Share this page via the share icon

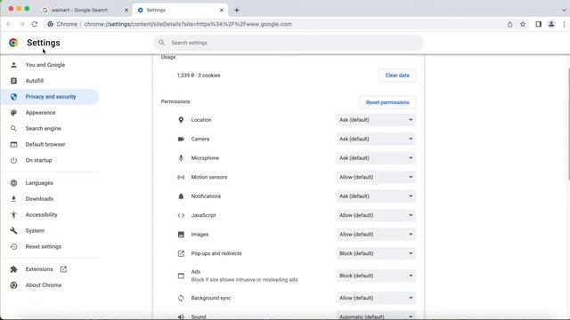[510, 24]
